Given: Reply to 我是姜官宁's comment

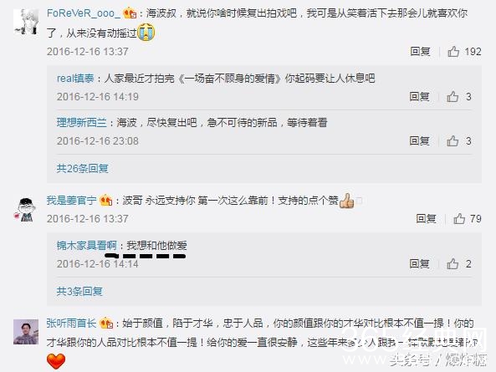Looking at the screenshot, I should (426, 218).
